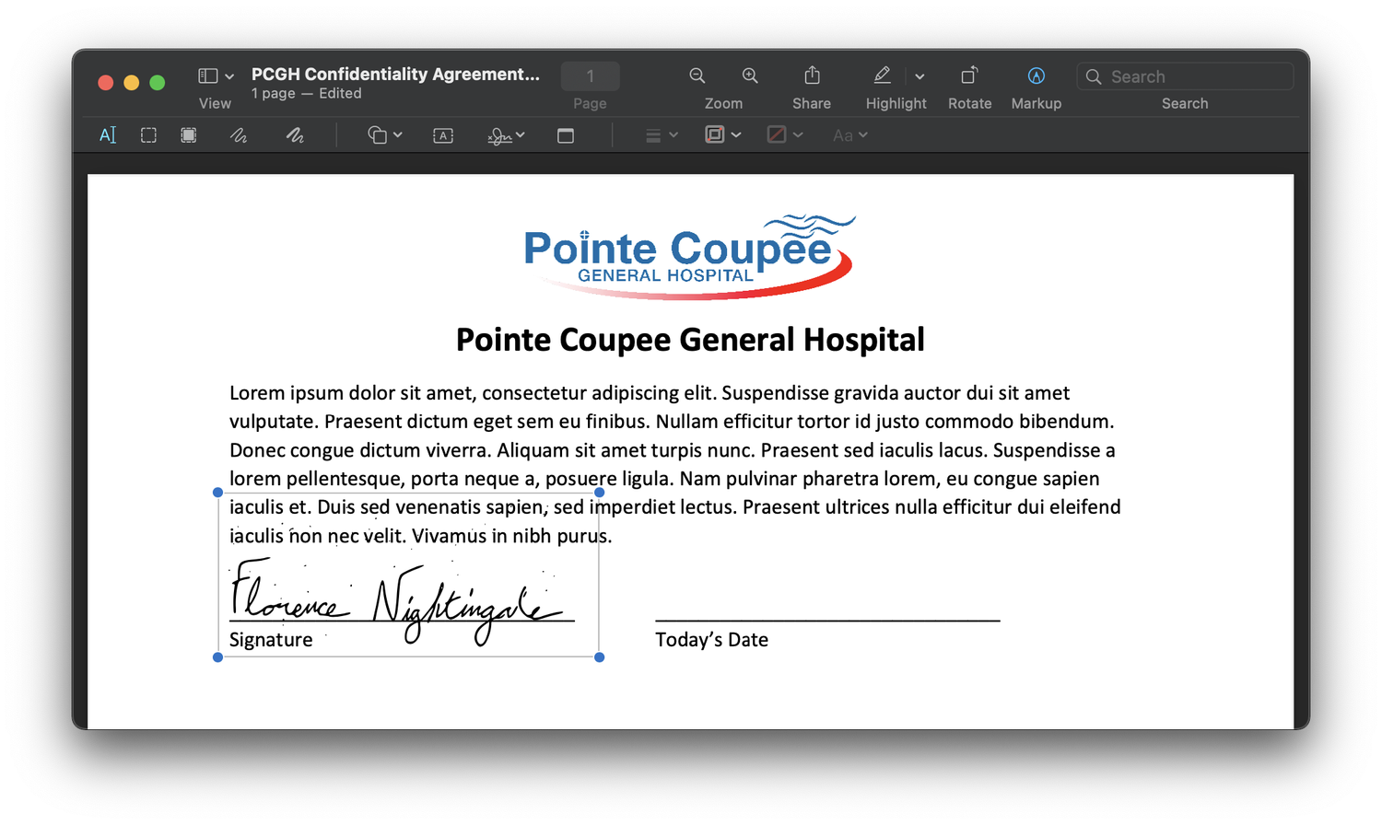Viewport: 1382px width, 825px height.
Task: Open the Shapes tool menu
Action: point(384,135)
